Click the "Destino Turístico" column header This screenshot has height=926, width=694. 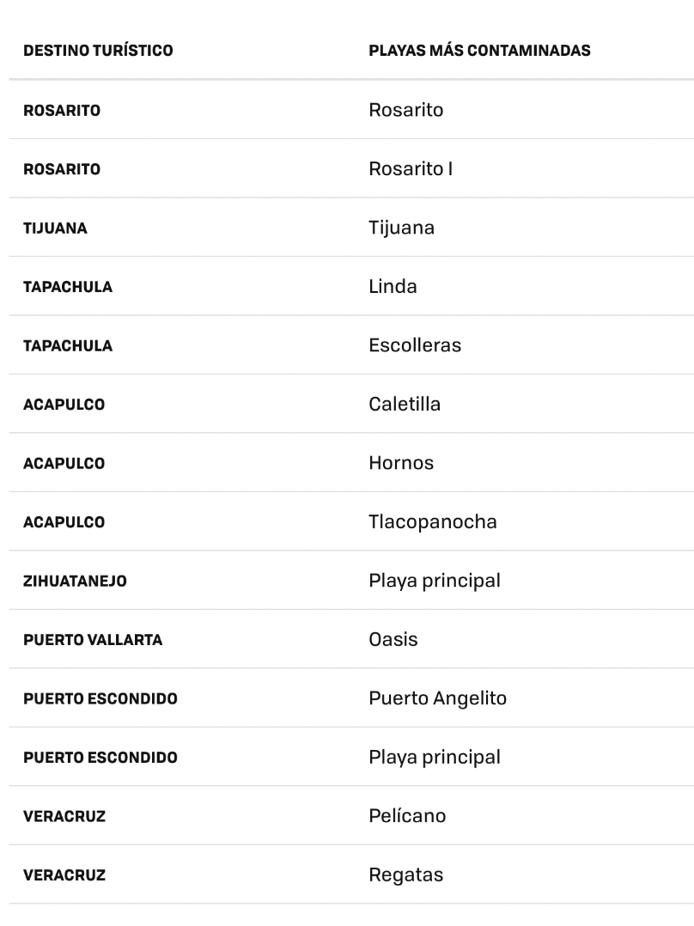[x=98, y=51]
